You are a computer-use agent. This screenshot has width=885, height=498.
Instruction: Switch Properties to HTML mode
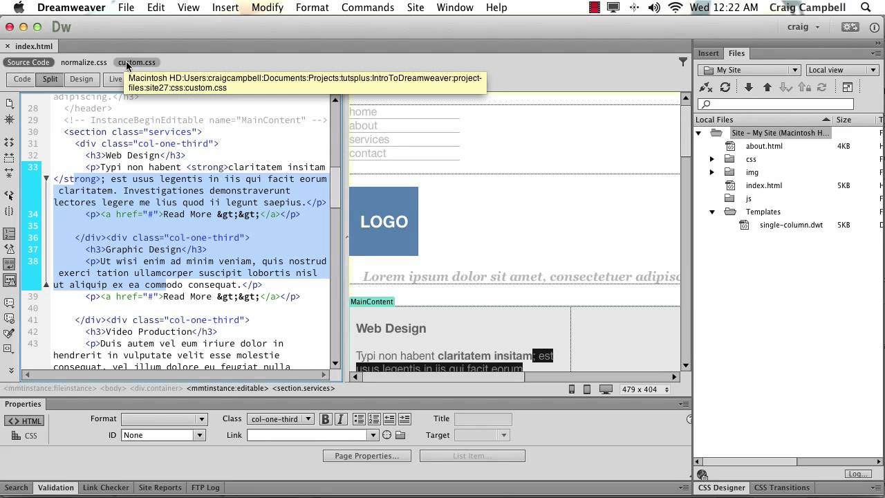click(25, 421)
